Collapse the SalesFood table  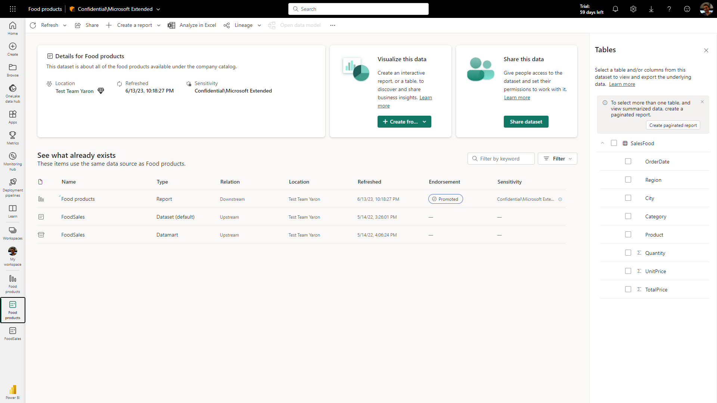tap(602, 143)
